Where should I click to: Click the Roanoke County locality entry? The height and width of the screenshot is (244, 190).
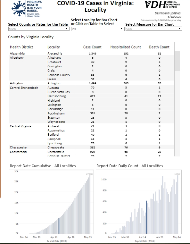tap(59, 75)
